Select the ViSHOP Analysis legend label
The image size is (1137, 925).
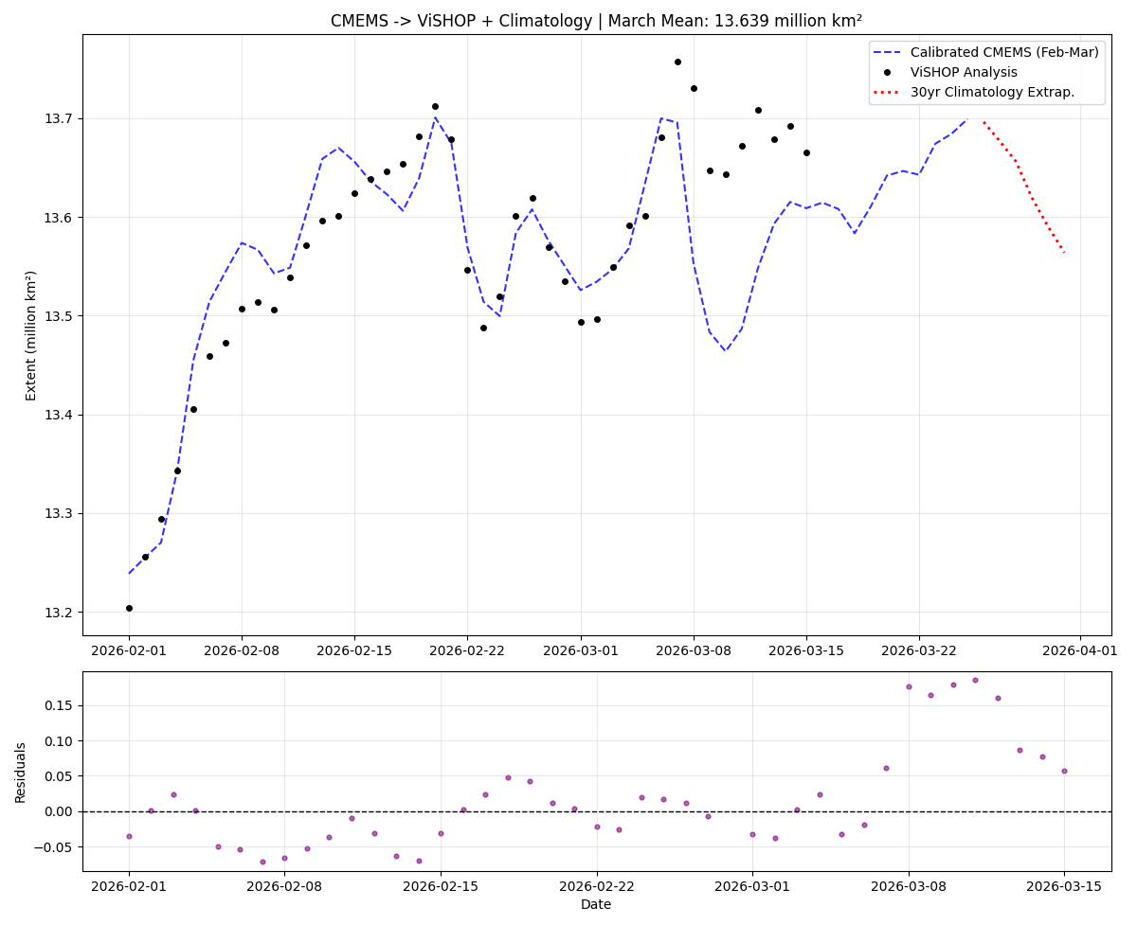964,73
